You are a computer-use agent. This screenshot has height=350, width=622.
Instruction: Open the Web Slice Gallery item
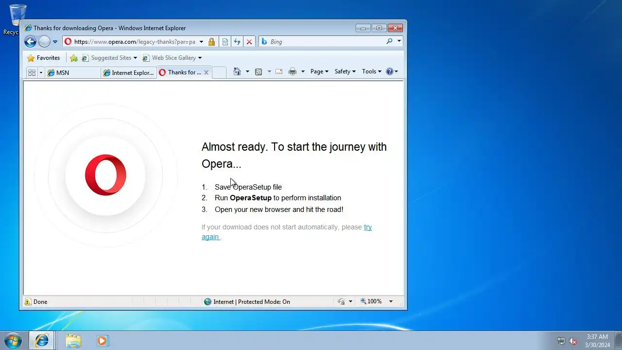pyautogui.click(x=172, y=58)
